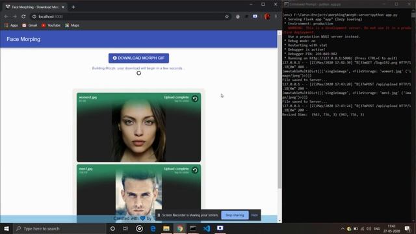Open the YouTube bookmark

51,25
